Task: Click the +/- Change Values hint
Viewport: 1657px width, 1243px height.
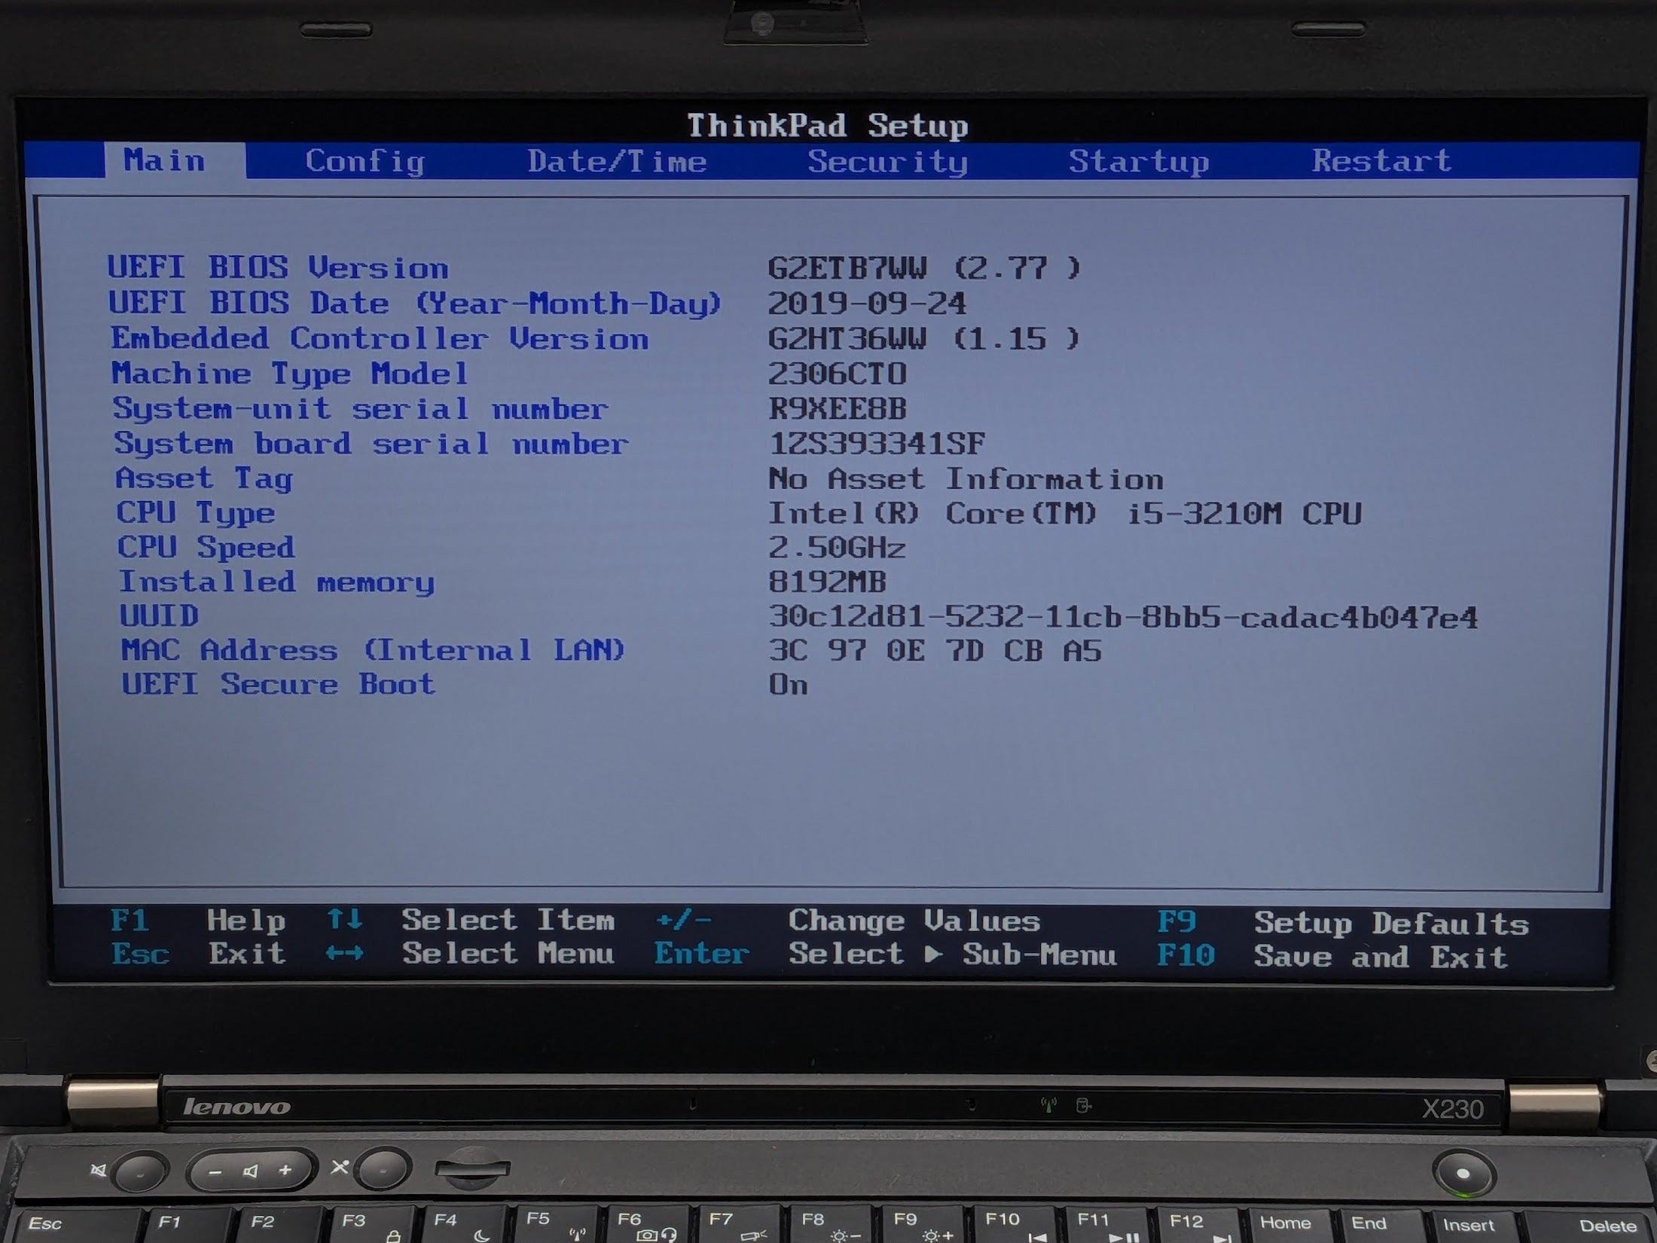Action: (x=684, y=920)
